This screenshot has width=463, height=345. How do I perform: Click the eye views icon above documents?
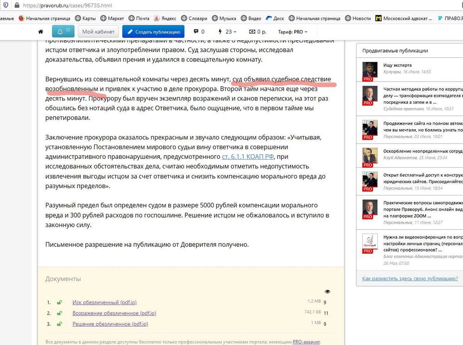click(x=328, y=292)
